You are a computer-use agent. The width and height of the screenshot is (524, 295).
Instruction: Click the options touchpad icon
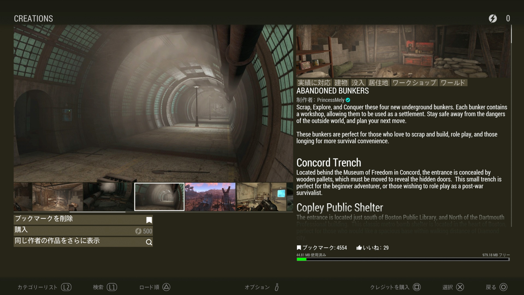[x=276, y=287]
